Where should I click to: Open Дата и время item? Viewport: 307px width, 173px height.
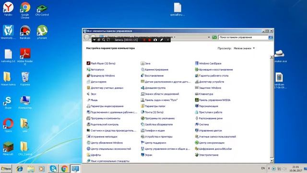click(96, 82)
